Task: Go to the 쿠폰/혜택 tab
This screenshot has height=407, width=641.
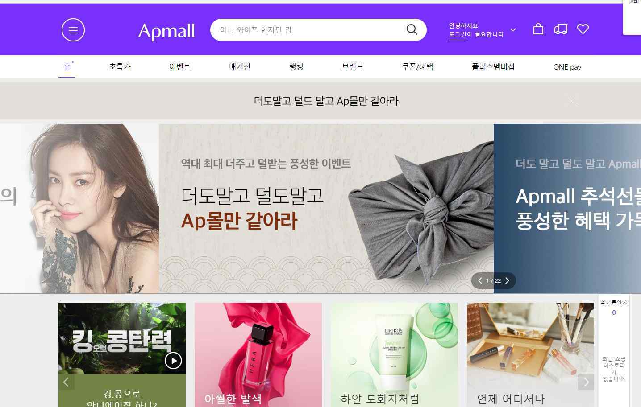Action: click(x=417, y=67)
